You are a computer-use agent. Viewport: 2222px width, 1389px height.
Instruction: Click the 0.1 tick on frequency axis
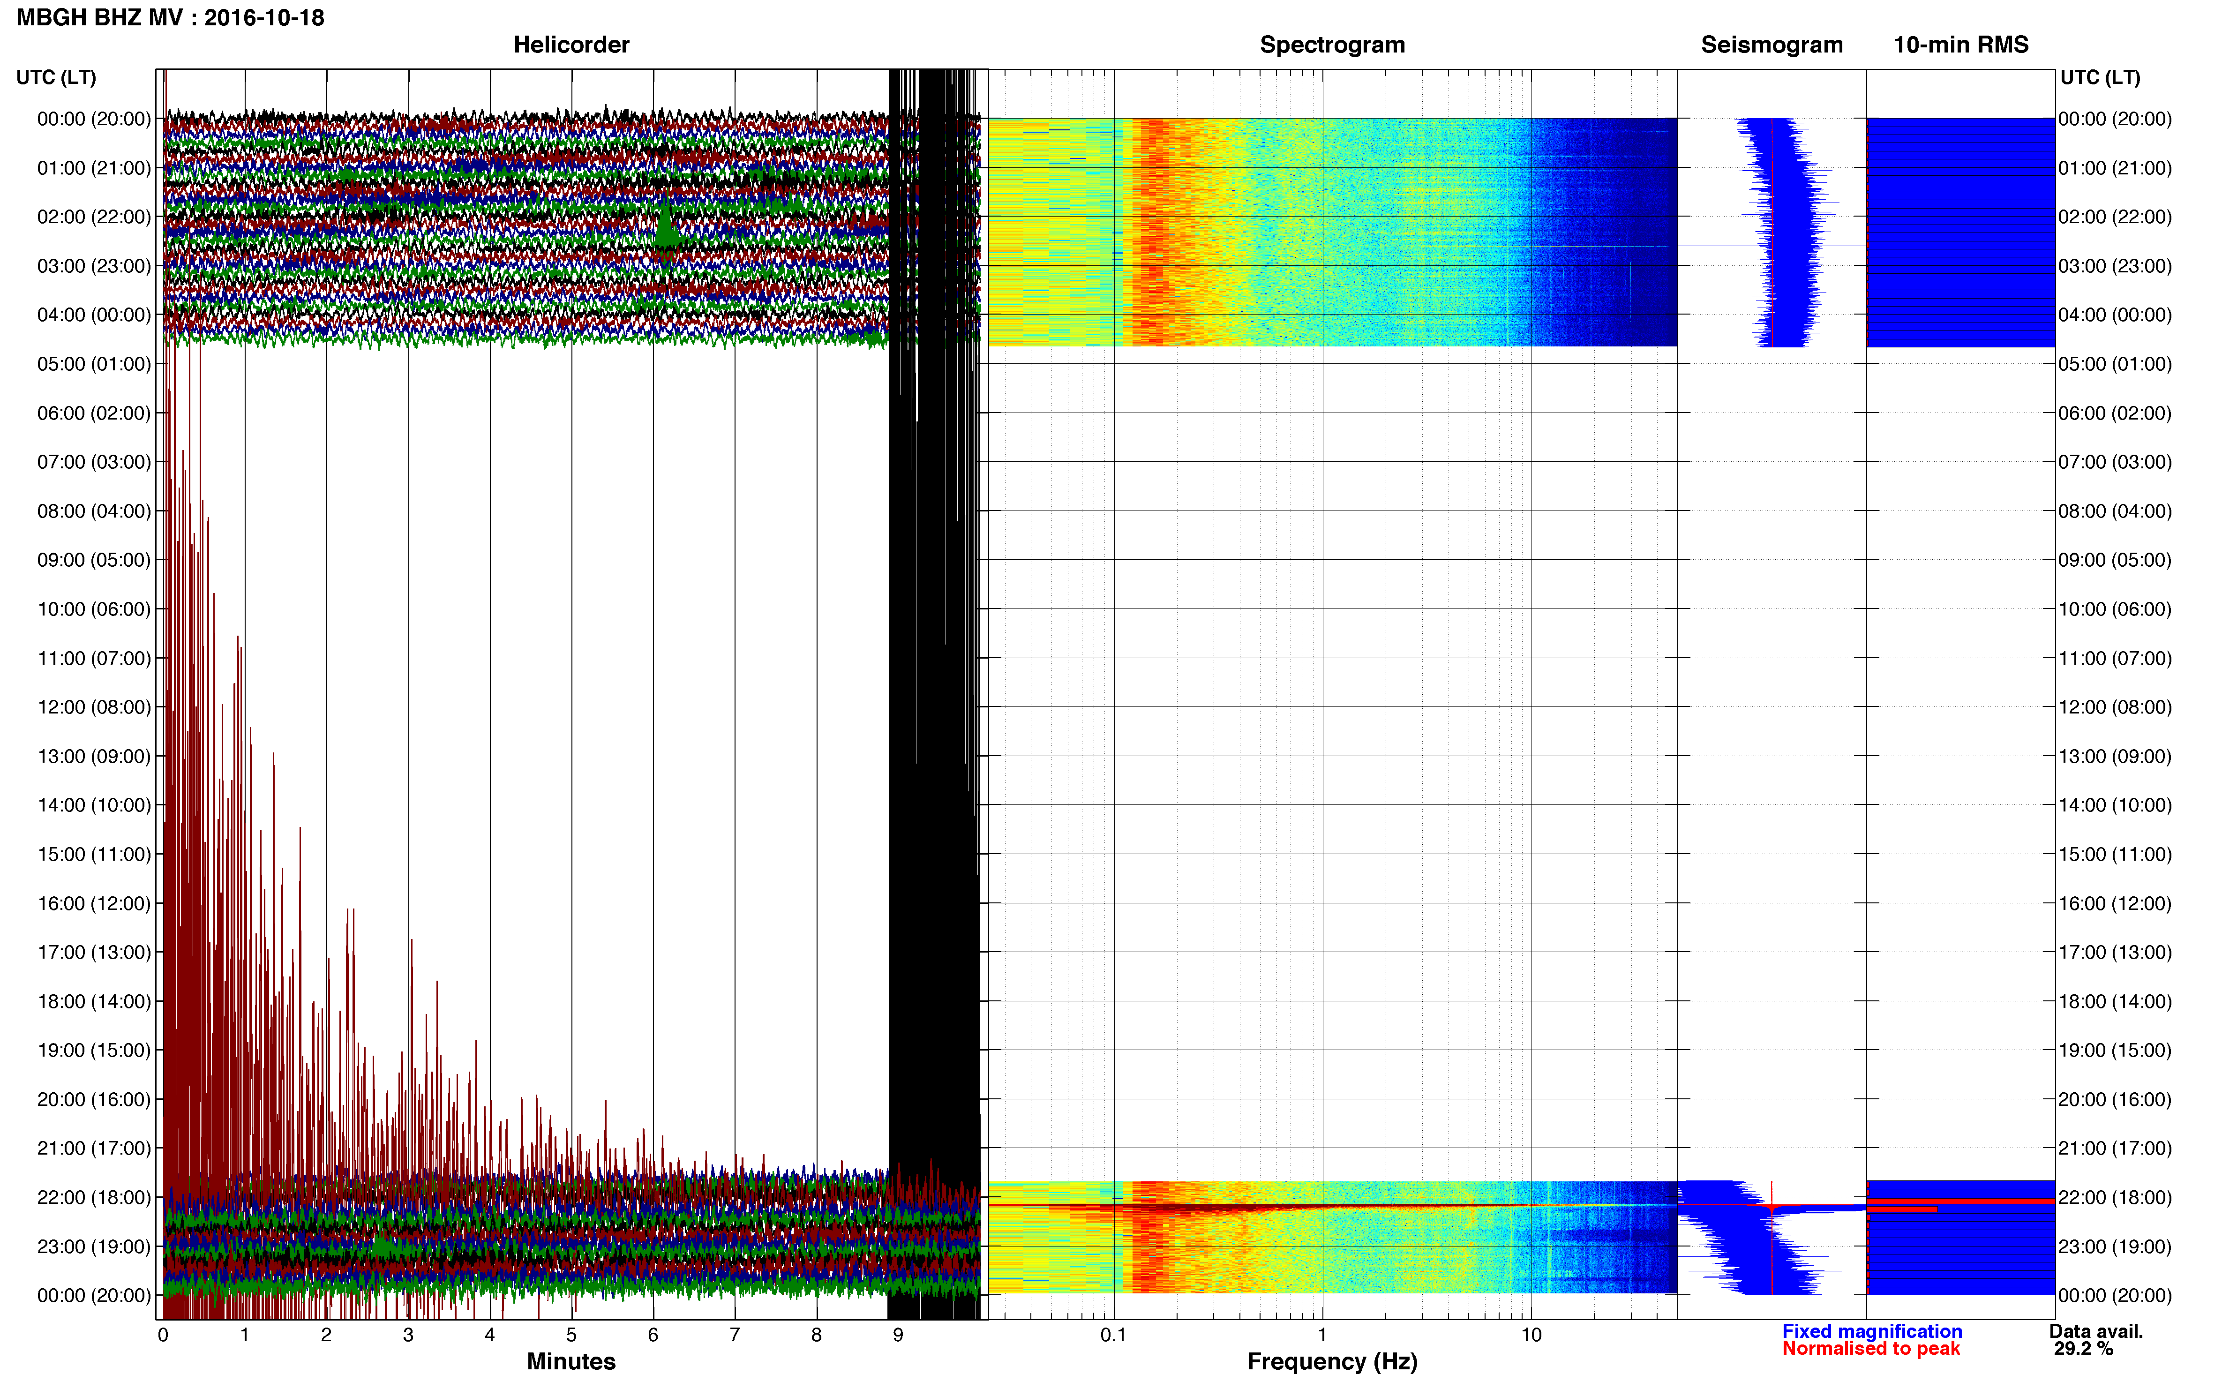tap(1113, 1336)
